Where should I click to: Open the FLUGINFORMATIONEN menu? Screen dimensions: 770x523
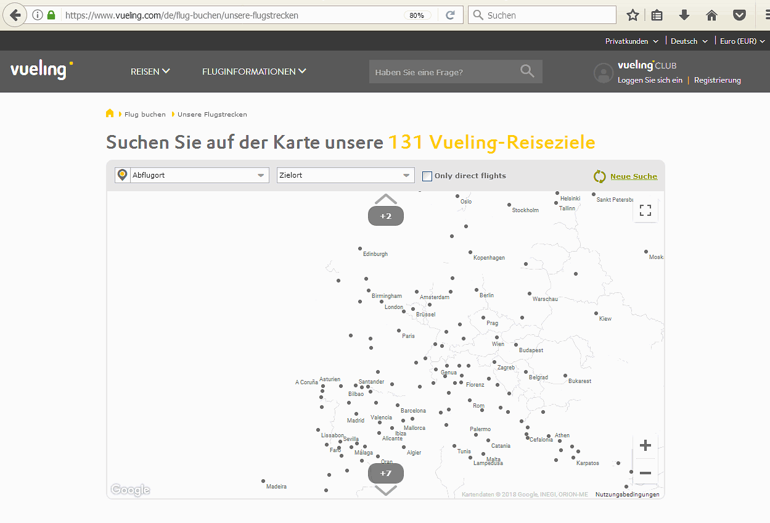point(254,72)
